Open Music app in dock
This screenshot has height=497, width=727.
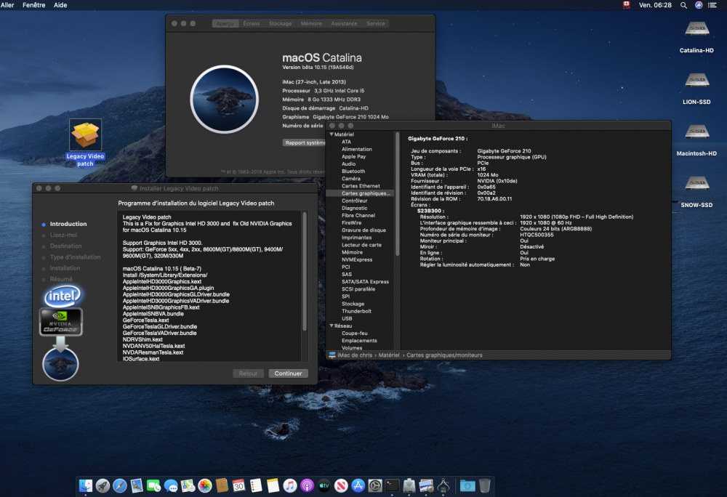(x=290, y=485)
